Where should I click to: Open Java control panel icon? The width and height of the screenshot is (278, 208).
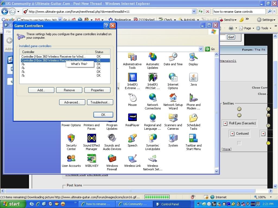(x=193, y=79)
